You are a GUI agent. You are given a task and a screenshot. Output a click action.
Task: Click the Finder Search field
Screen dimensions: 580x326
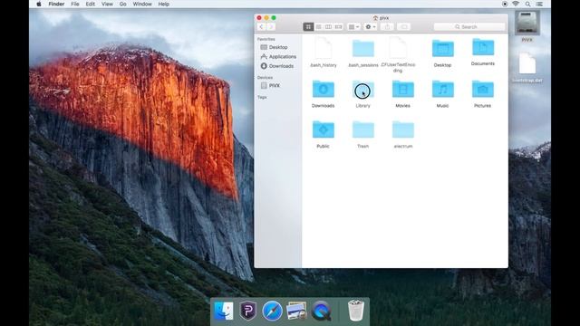coord(469,26)
